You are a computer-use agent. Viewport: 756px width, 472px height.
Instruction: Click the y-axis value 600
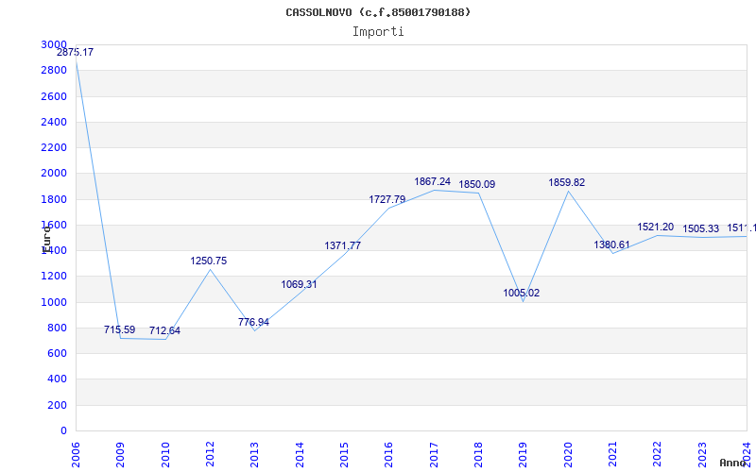click(58, 353)
